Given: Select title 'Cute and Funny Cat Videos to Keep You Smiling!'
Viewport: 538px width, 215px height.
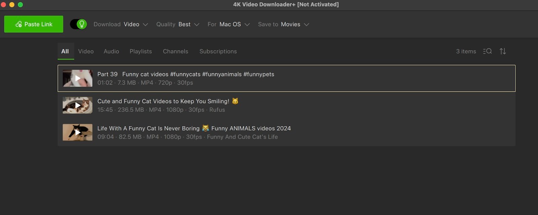Looking at the screenshot, I should coord(168,101).
